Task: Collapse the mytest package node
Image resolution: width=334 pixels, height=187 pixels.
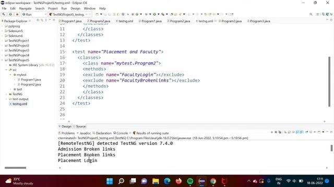Action: tap(10, 75)
